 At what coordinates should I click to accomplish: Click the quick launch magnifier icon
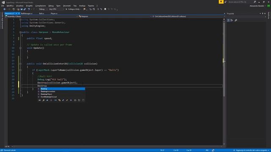pos(255,2)
